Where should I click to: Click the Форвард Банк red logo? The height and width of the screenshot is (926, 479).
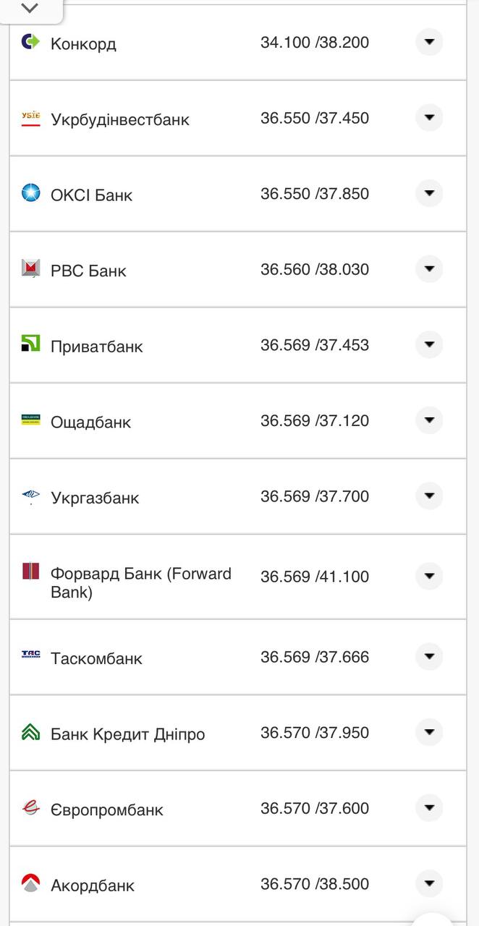coord(30,572)
